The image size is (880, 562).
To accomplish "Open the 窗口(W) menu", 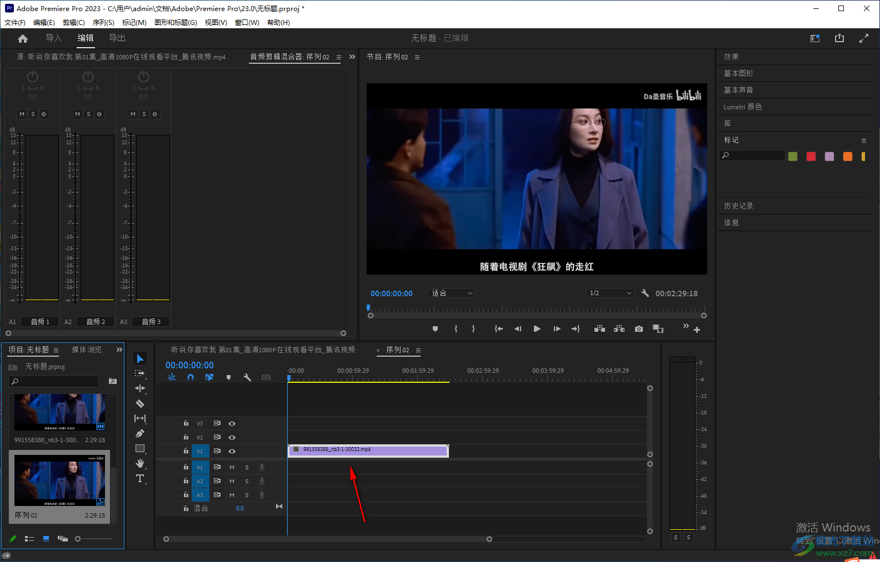I will (247, 23).
